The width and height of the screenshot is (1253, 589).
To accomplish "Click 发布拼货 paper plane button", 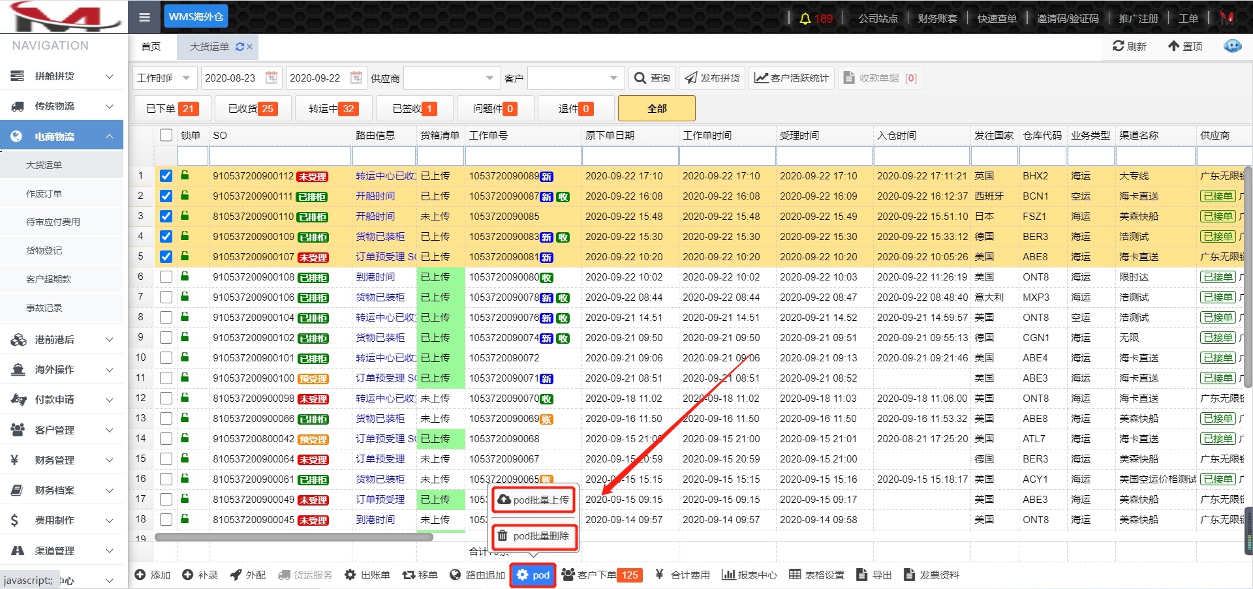I will pos(712,78).
